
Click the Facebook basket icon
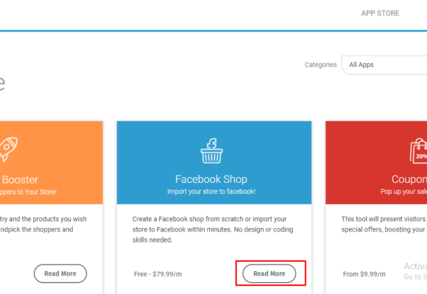(211, 151)
